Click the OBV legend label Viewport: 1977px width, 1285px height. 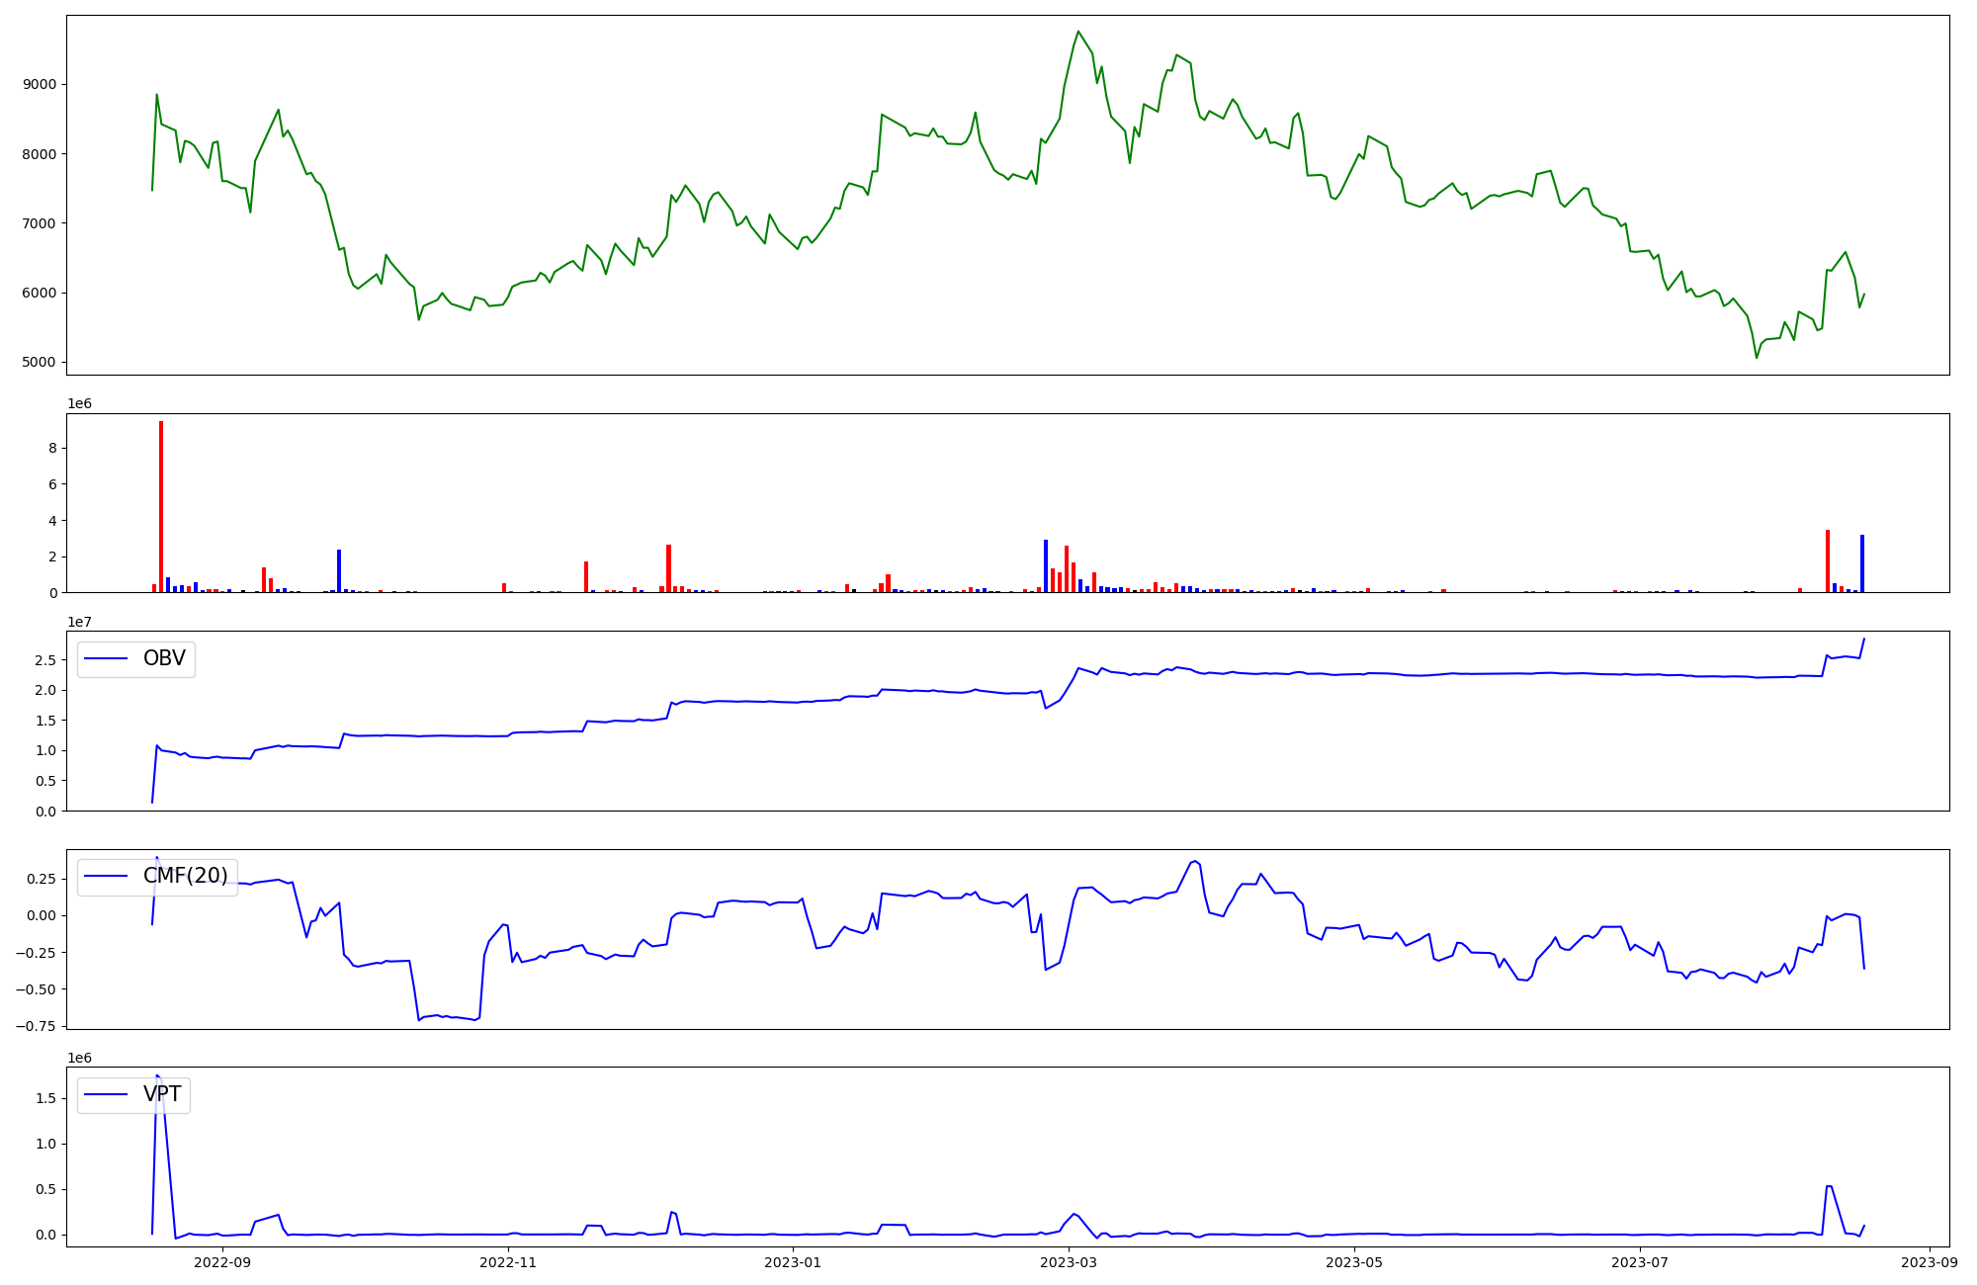click(x=164, y=659)
